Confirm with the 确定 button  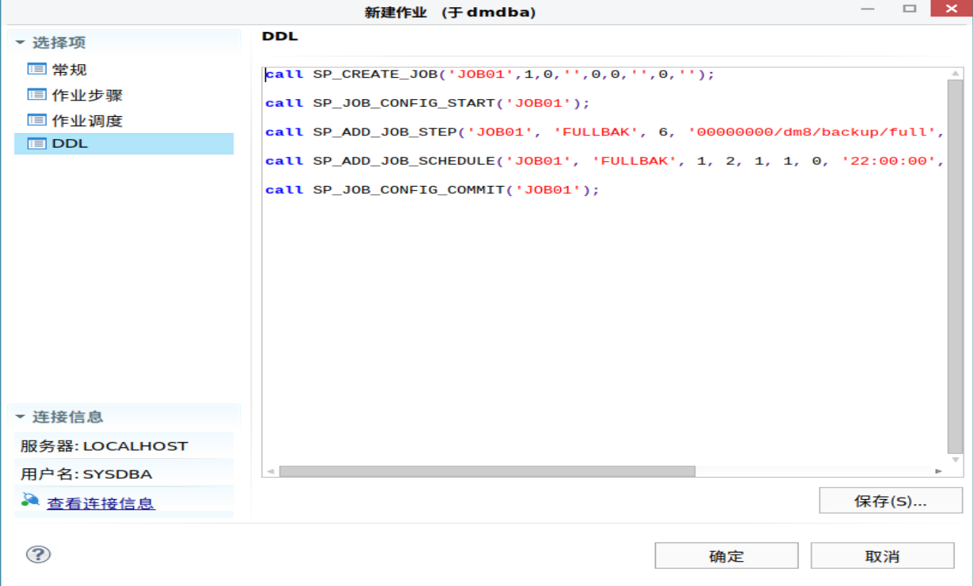[726, 556]
